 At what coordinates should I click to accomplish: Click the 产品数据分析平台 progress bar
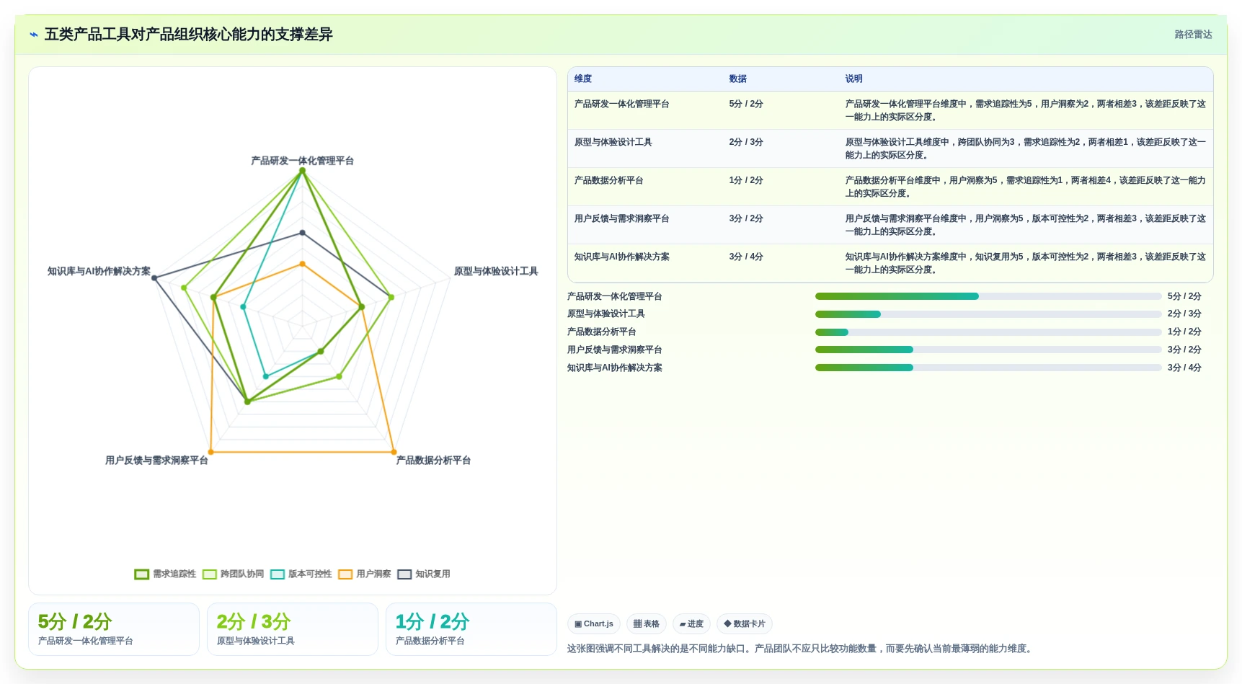click(988, 332)
